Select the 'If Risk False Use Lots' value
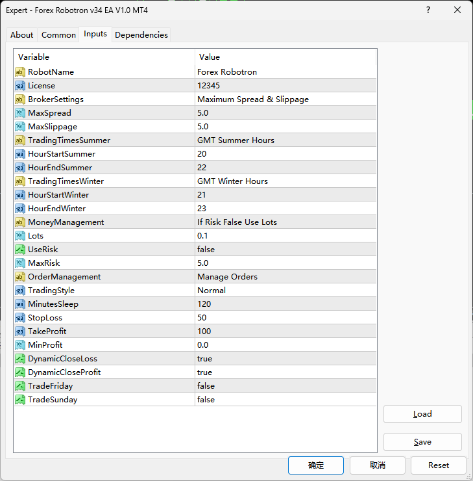 [285, 222]
